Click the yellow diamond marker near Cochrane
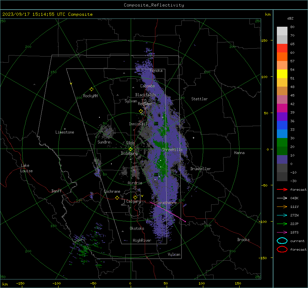The height and width of the screenshot is (288, 308). click(117, 198)
